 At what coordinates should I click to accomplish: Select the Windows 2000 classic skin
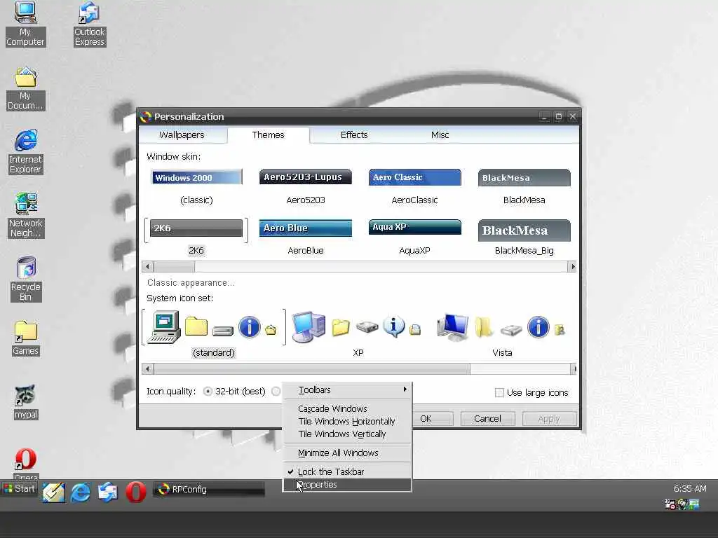[196, 188]
